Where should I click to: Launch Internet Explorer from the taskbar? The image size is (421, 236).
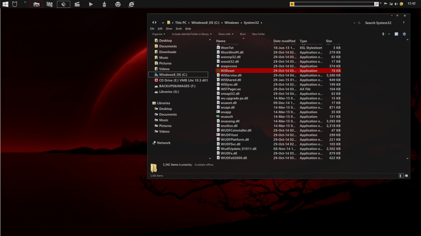point(132,4)
